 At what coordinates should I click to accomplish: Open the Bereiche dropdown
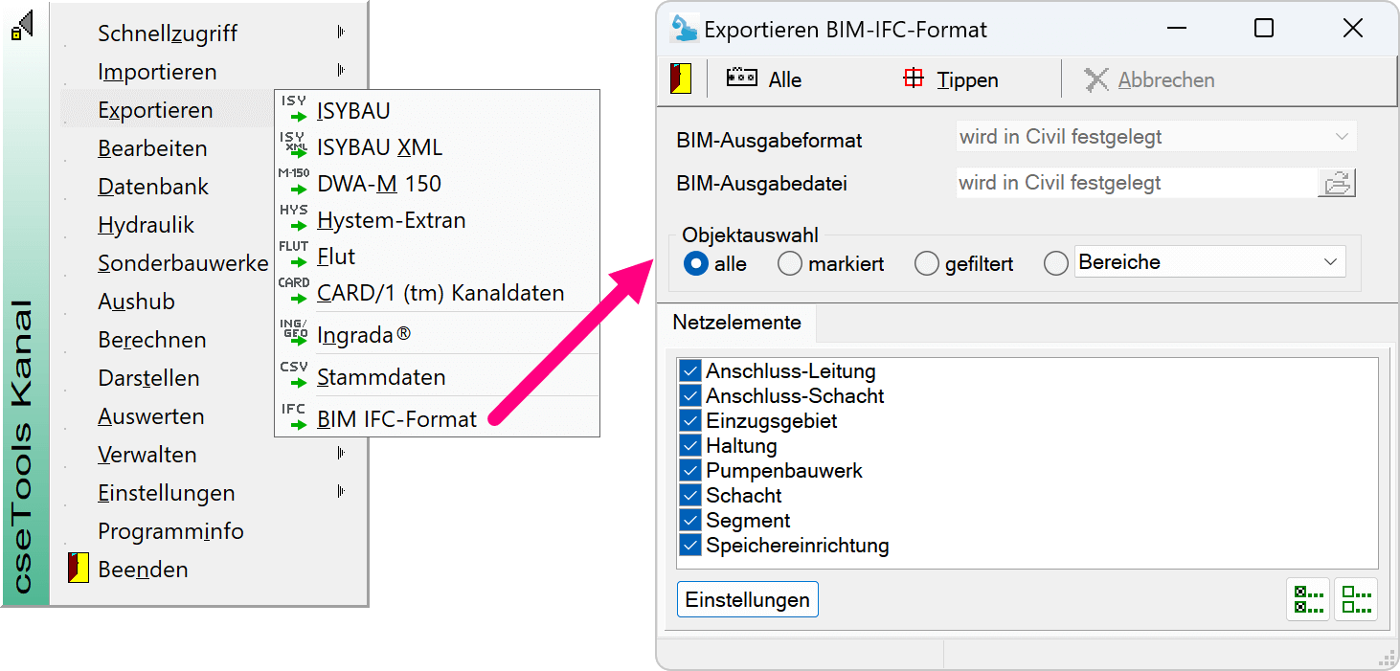pyautogui.click(x=1210, y=262)
